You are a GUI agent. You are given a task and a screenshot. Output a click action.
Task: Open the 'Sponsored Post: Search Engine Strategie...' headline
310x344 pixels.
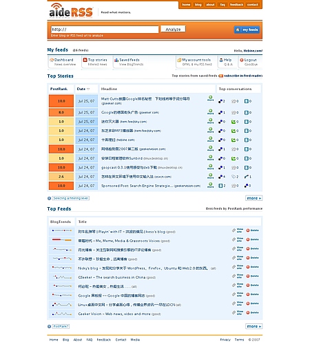[137, 186]
